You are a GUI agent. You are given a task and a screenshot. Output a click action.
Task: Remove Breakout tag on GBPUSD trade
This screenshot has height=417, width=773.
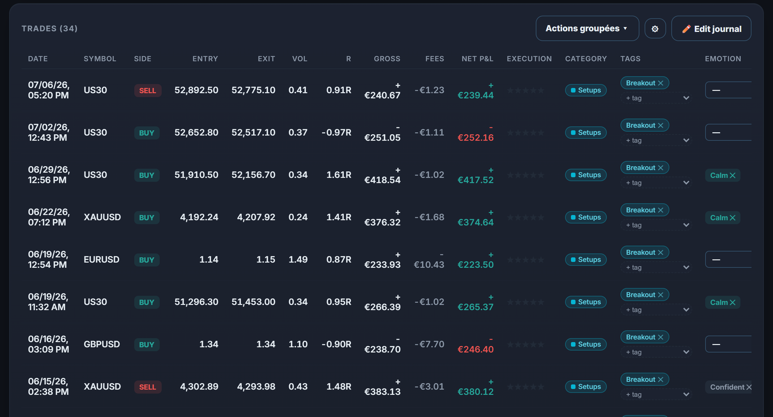660,337
